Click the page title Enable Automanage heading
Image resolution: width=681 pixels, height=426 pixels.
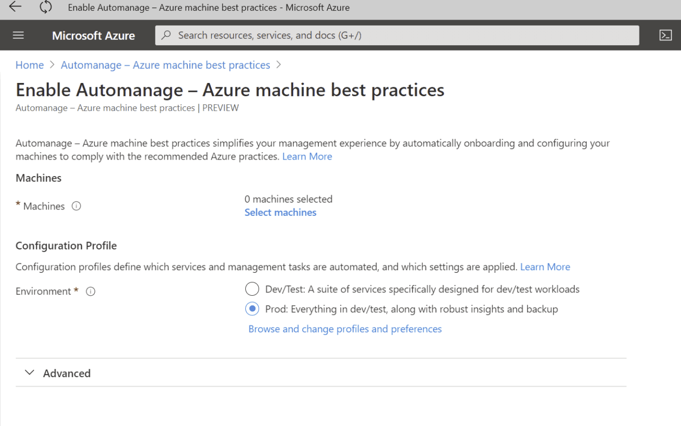point(230,90)
